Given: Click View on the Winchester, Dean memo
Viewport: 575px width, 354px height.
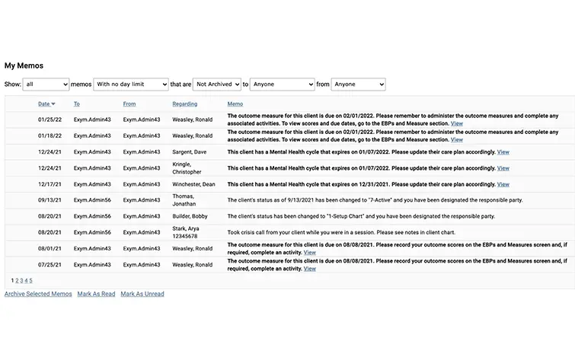Looking at the screenshot, I should [503, 185].
